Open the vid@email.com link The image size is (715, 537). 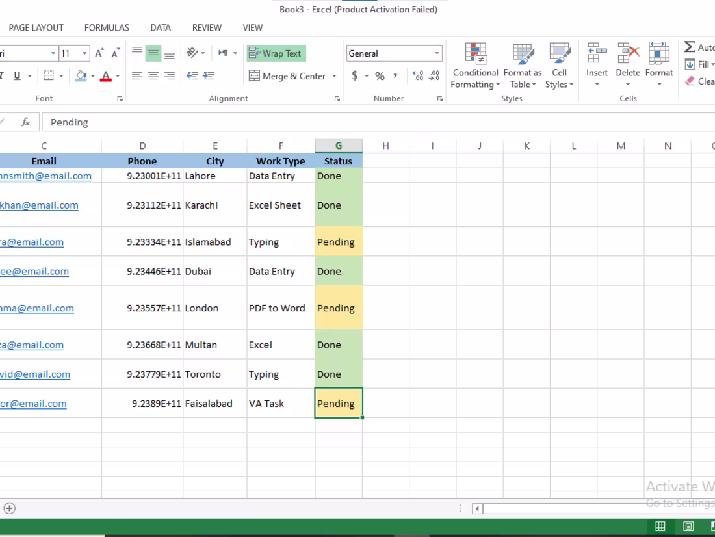tap(35, 374)
